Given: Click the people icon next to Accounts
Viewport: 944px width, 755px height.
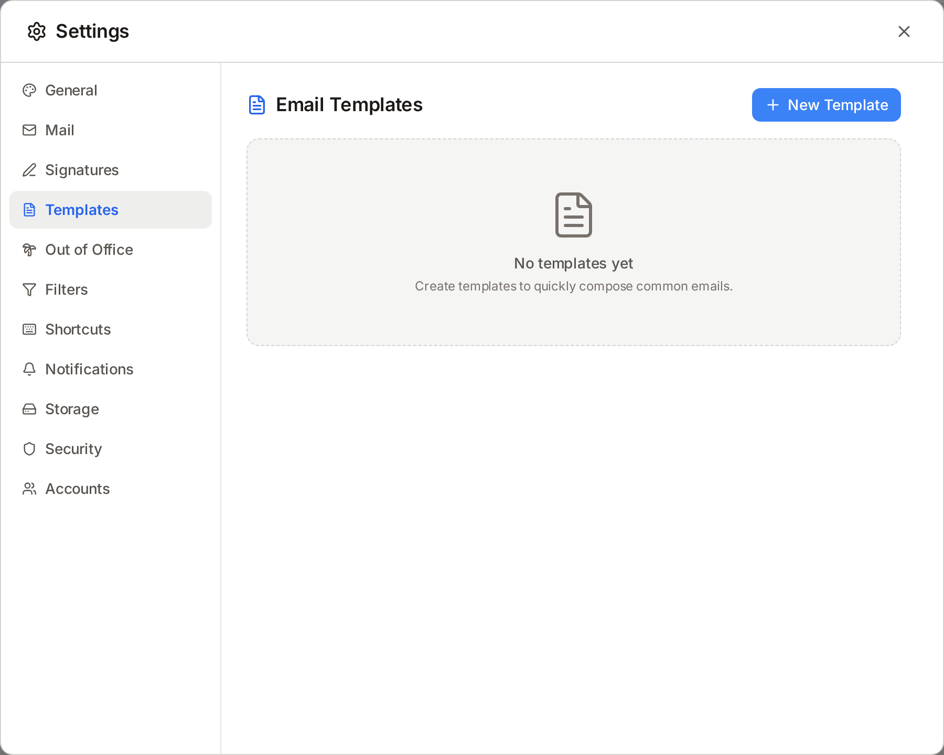Looking at the screenshot, I should 29,489.
